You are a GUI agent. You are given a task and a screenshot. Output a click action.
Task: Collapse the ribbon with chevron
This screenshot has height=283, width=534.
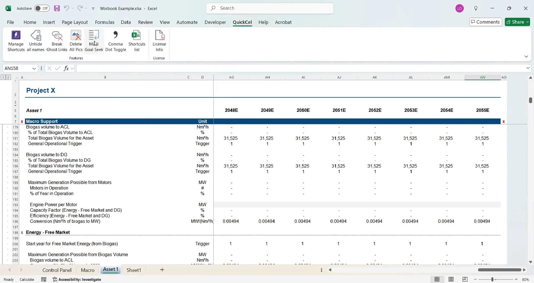[x=526, y=57]
